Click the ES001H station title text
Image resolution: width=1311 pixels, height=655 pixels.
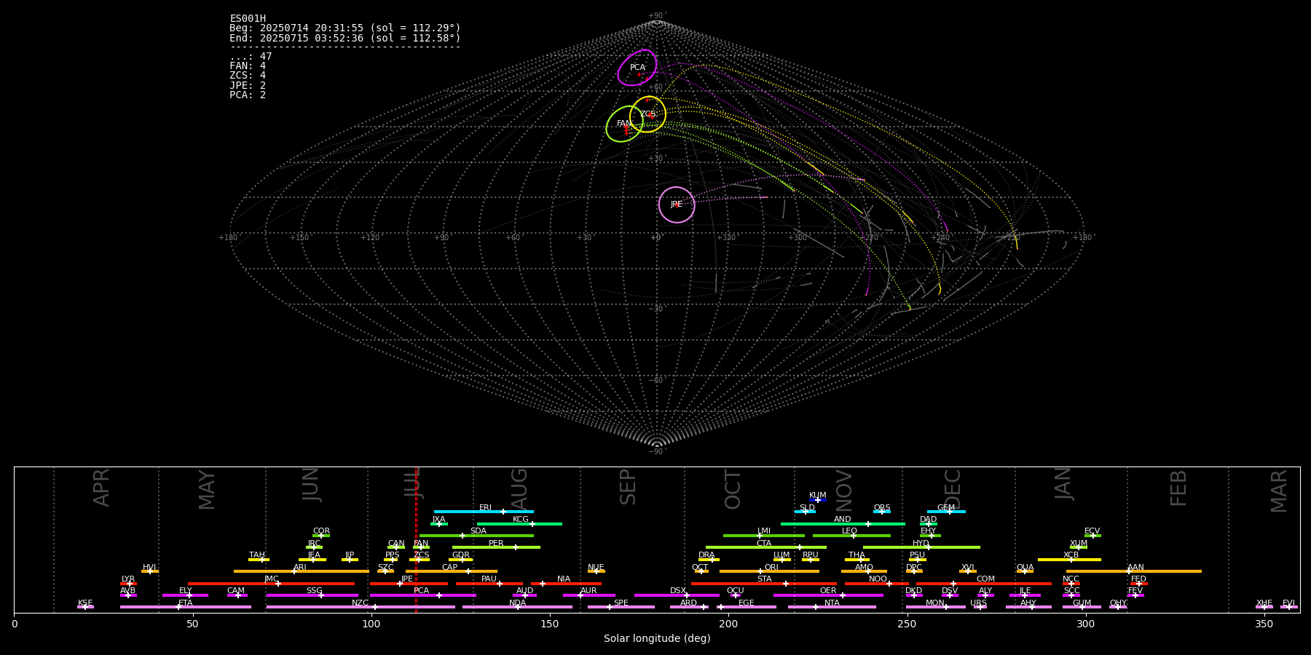click(x=248, y=18)
